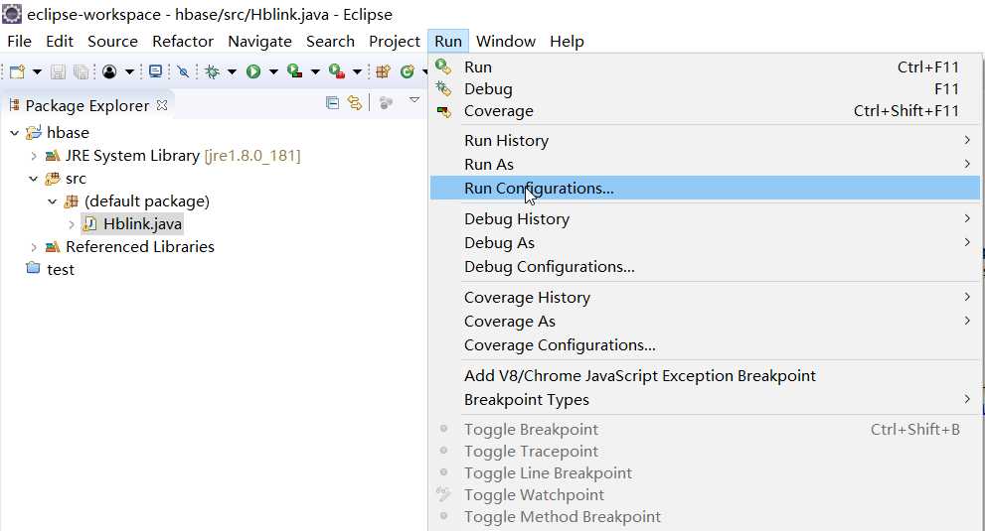The height and width of the screenshot is (531, 985).
Task: Open the Coverage As submenu
Action: [x=705, y=322]
